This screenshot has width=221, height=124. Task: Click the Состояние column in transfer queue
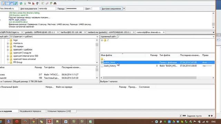pyautogui.click(x=144, y=87)
